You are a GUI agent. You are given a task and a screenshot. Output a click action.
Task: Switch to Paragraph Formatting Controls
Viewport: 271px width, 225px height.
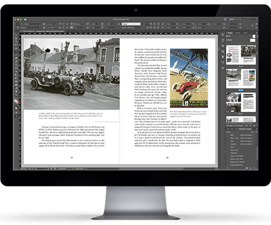pos(18,28)
